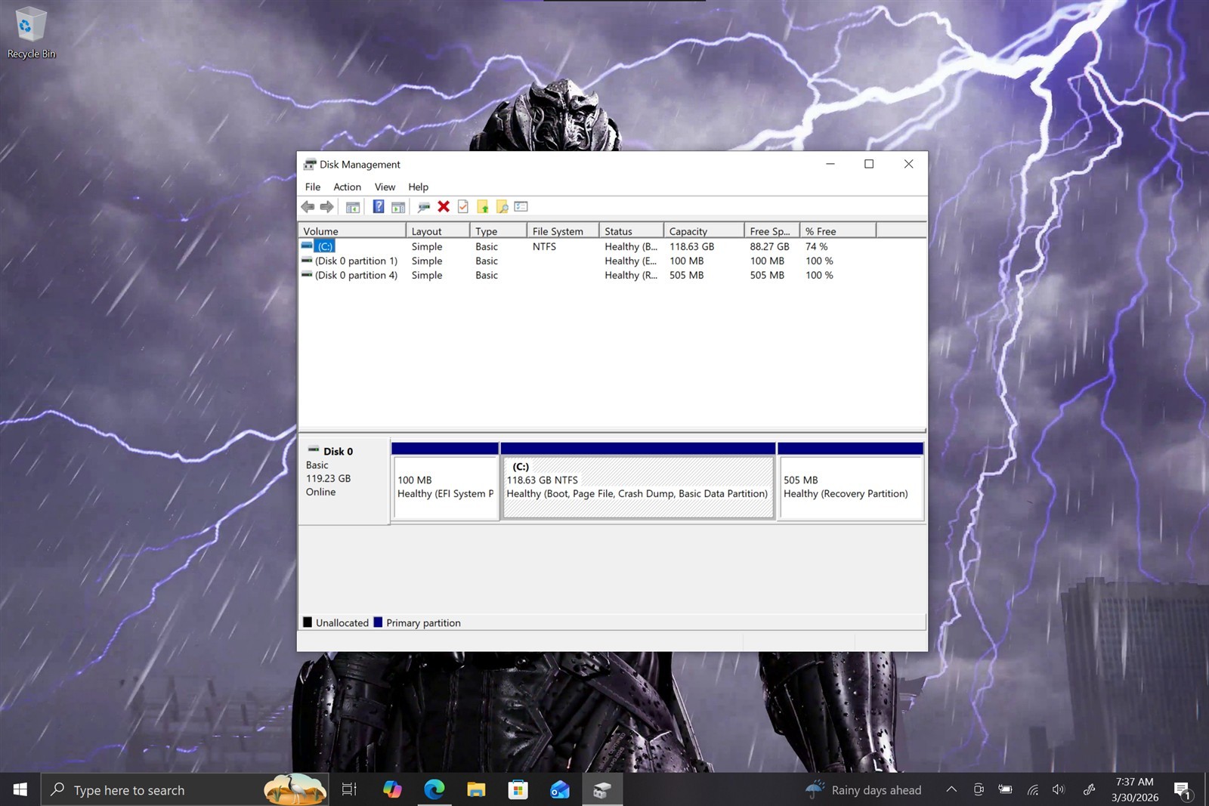1209x806 pixels.
Task: Show hidden system tray icons chevron
Action: pos(951,790)
